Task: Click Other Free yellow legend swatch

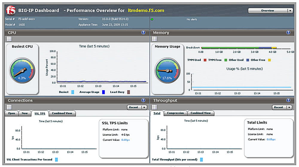Action: pyautogui.click(x=269, y=60)
